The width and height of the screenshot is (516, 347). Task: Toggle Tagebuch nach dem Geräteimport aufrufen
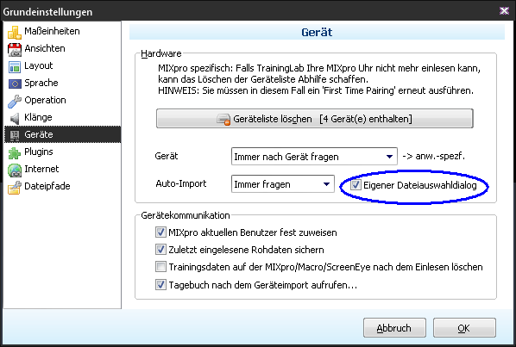coord(160,284)
